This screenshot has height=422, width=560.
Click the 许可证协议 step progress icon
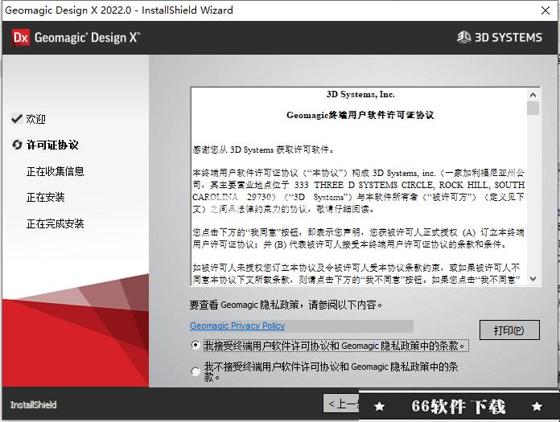[x=17, y=145]
